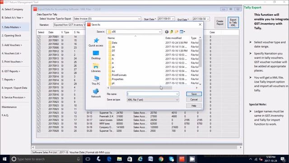Select This PC in Save As sidebar
289x163 pixels.
[x=96, y=81]
